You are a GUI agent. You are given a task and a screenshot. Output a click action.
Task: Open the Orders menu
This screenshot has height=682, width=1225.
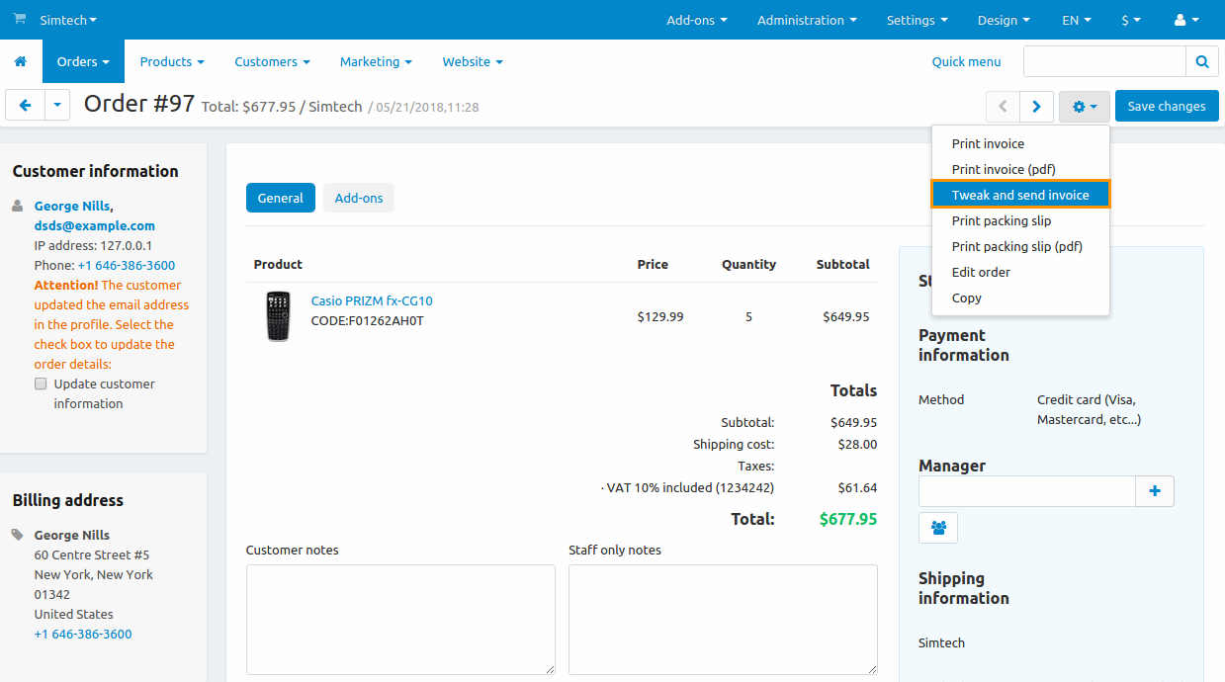[x=83, y=61]
